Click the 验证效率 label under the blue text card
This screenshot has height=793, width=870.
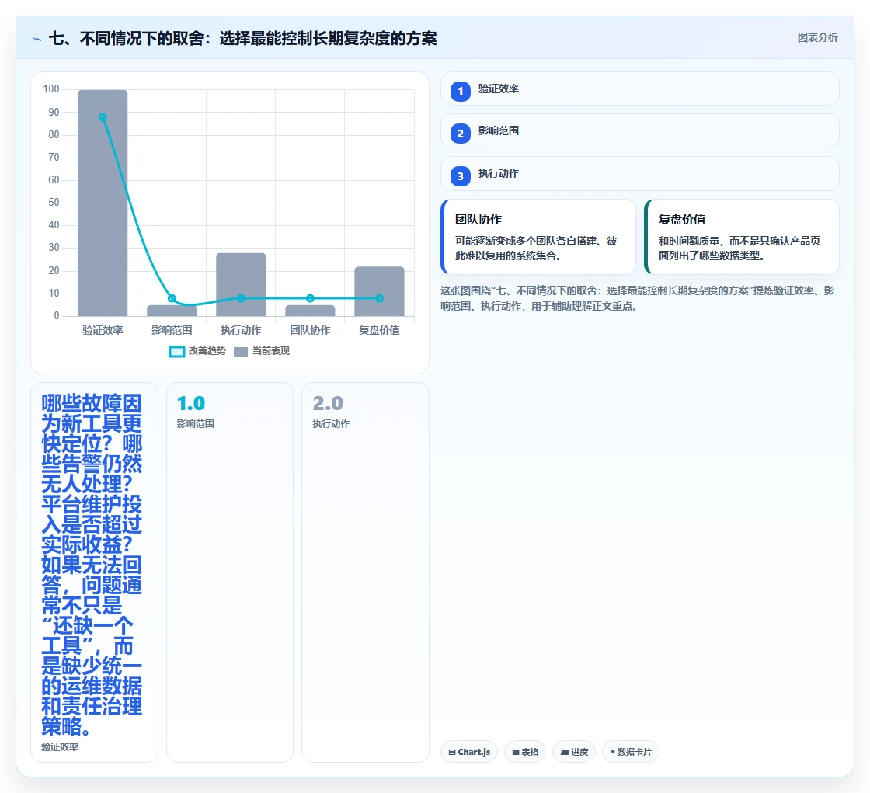pos(60,747)
